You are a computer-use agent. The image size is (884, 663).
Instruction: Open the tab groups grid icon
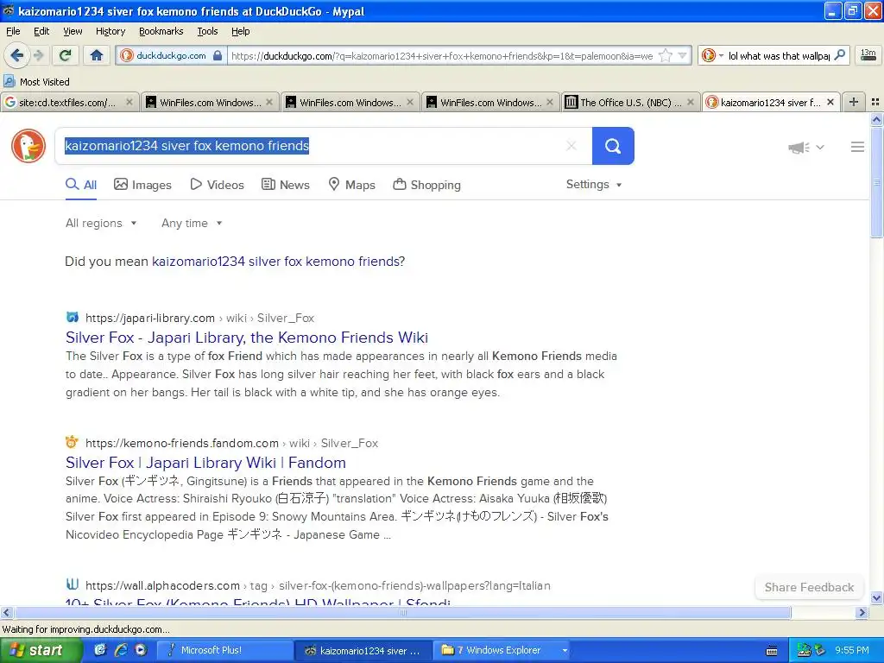pyautogui.click(x=875, y=102)
